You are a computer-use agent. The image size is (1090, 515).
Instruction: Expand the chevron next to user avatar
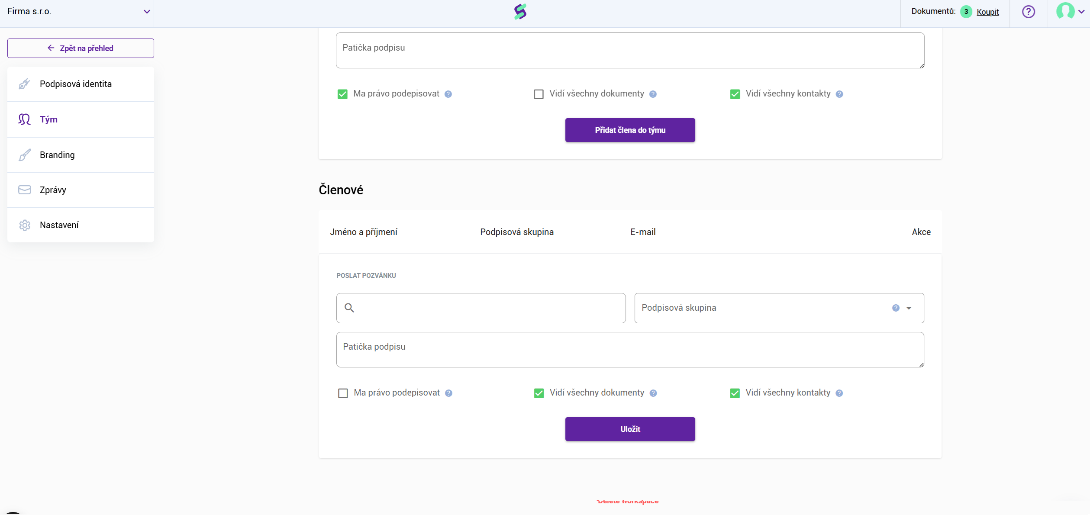click(1081, 12)
